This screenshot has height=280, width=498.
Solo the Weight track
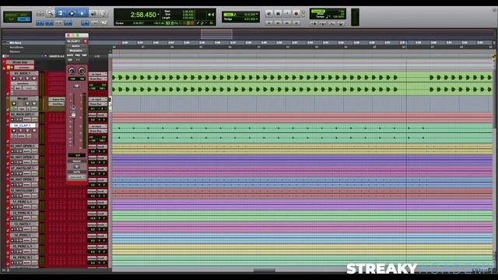pos(27,103)
